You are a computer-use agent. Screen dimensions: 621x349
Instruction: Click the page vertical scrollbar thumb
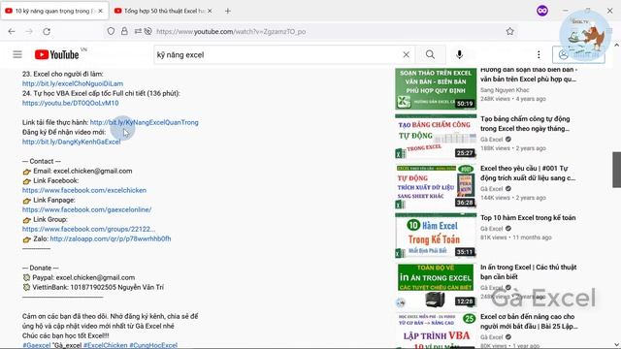[x=617, y=170]
